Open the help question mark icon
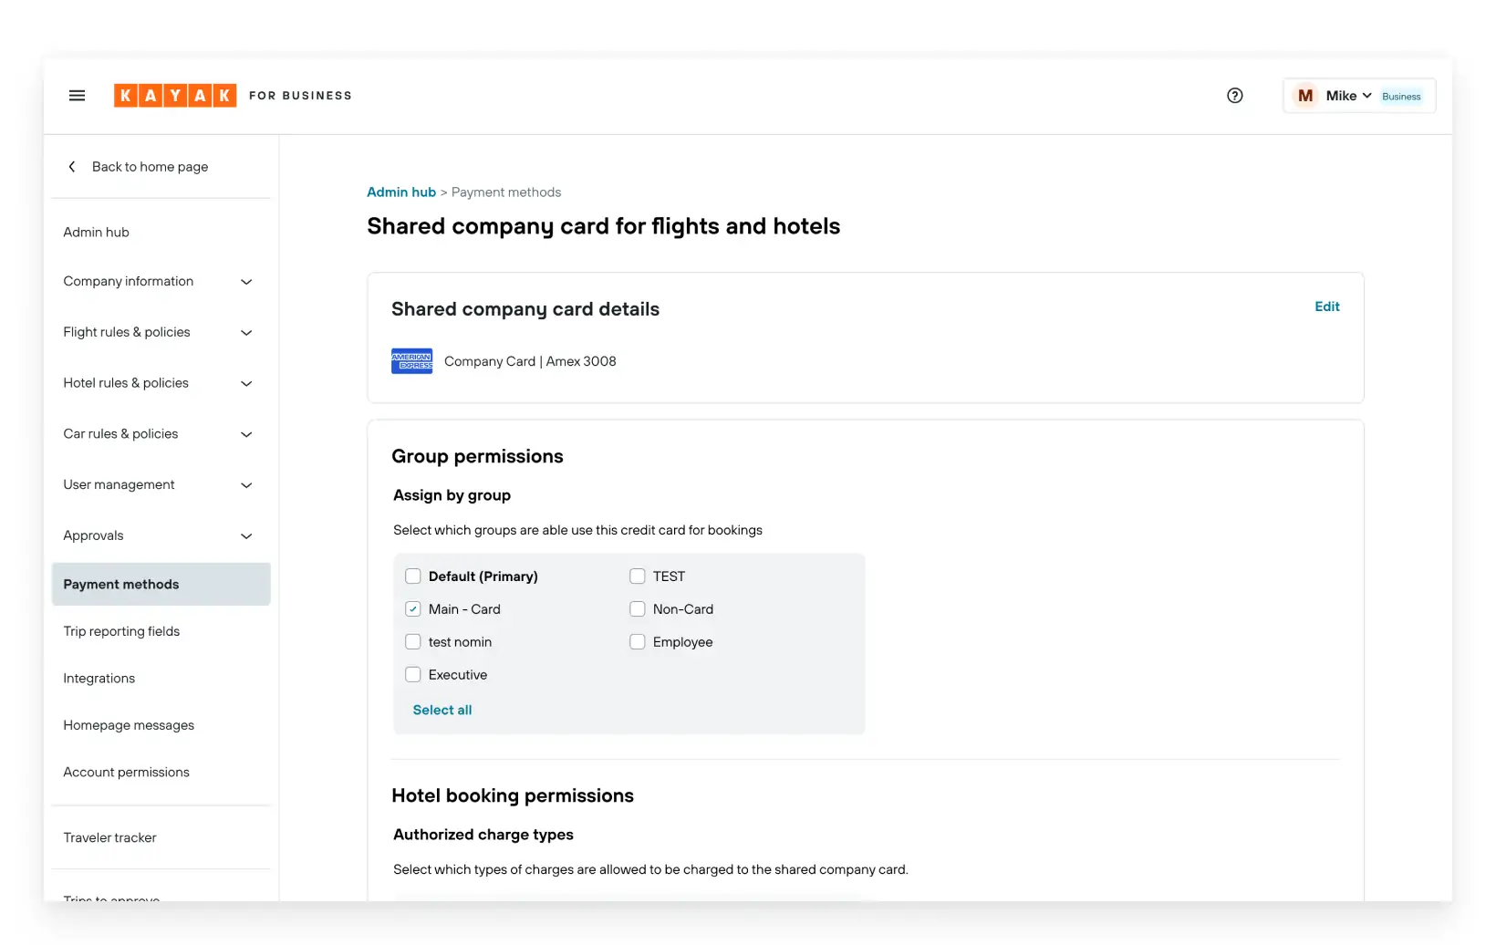Viewport: 1496px width, 945px height. pos(1235,95)
